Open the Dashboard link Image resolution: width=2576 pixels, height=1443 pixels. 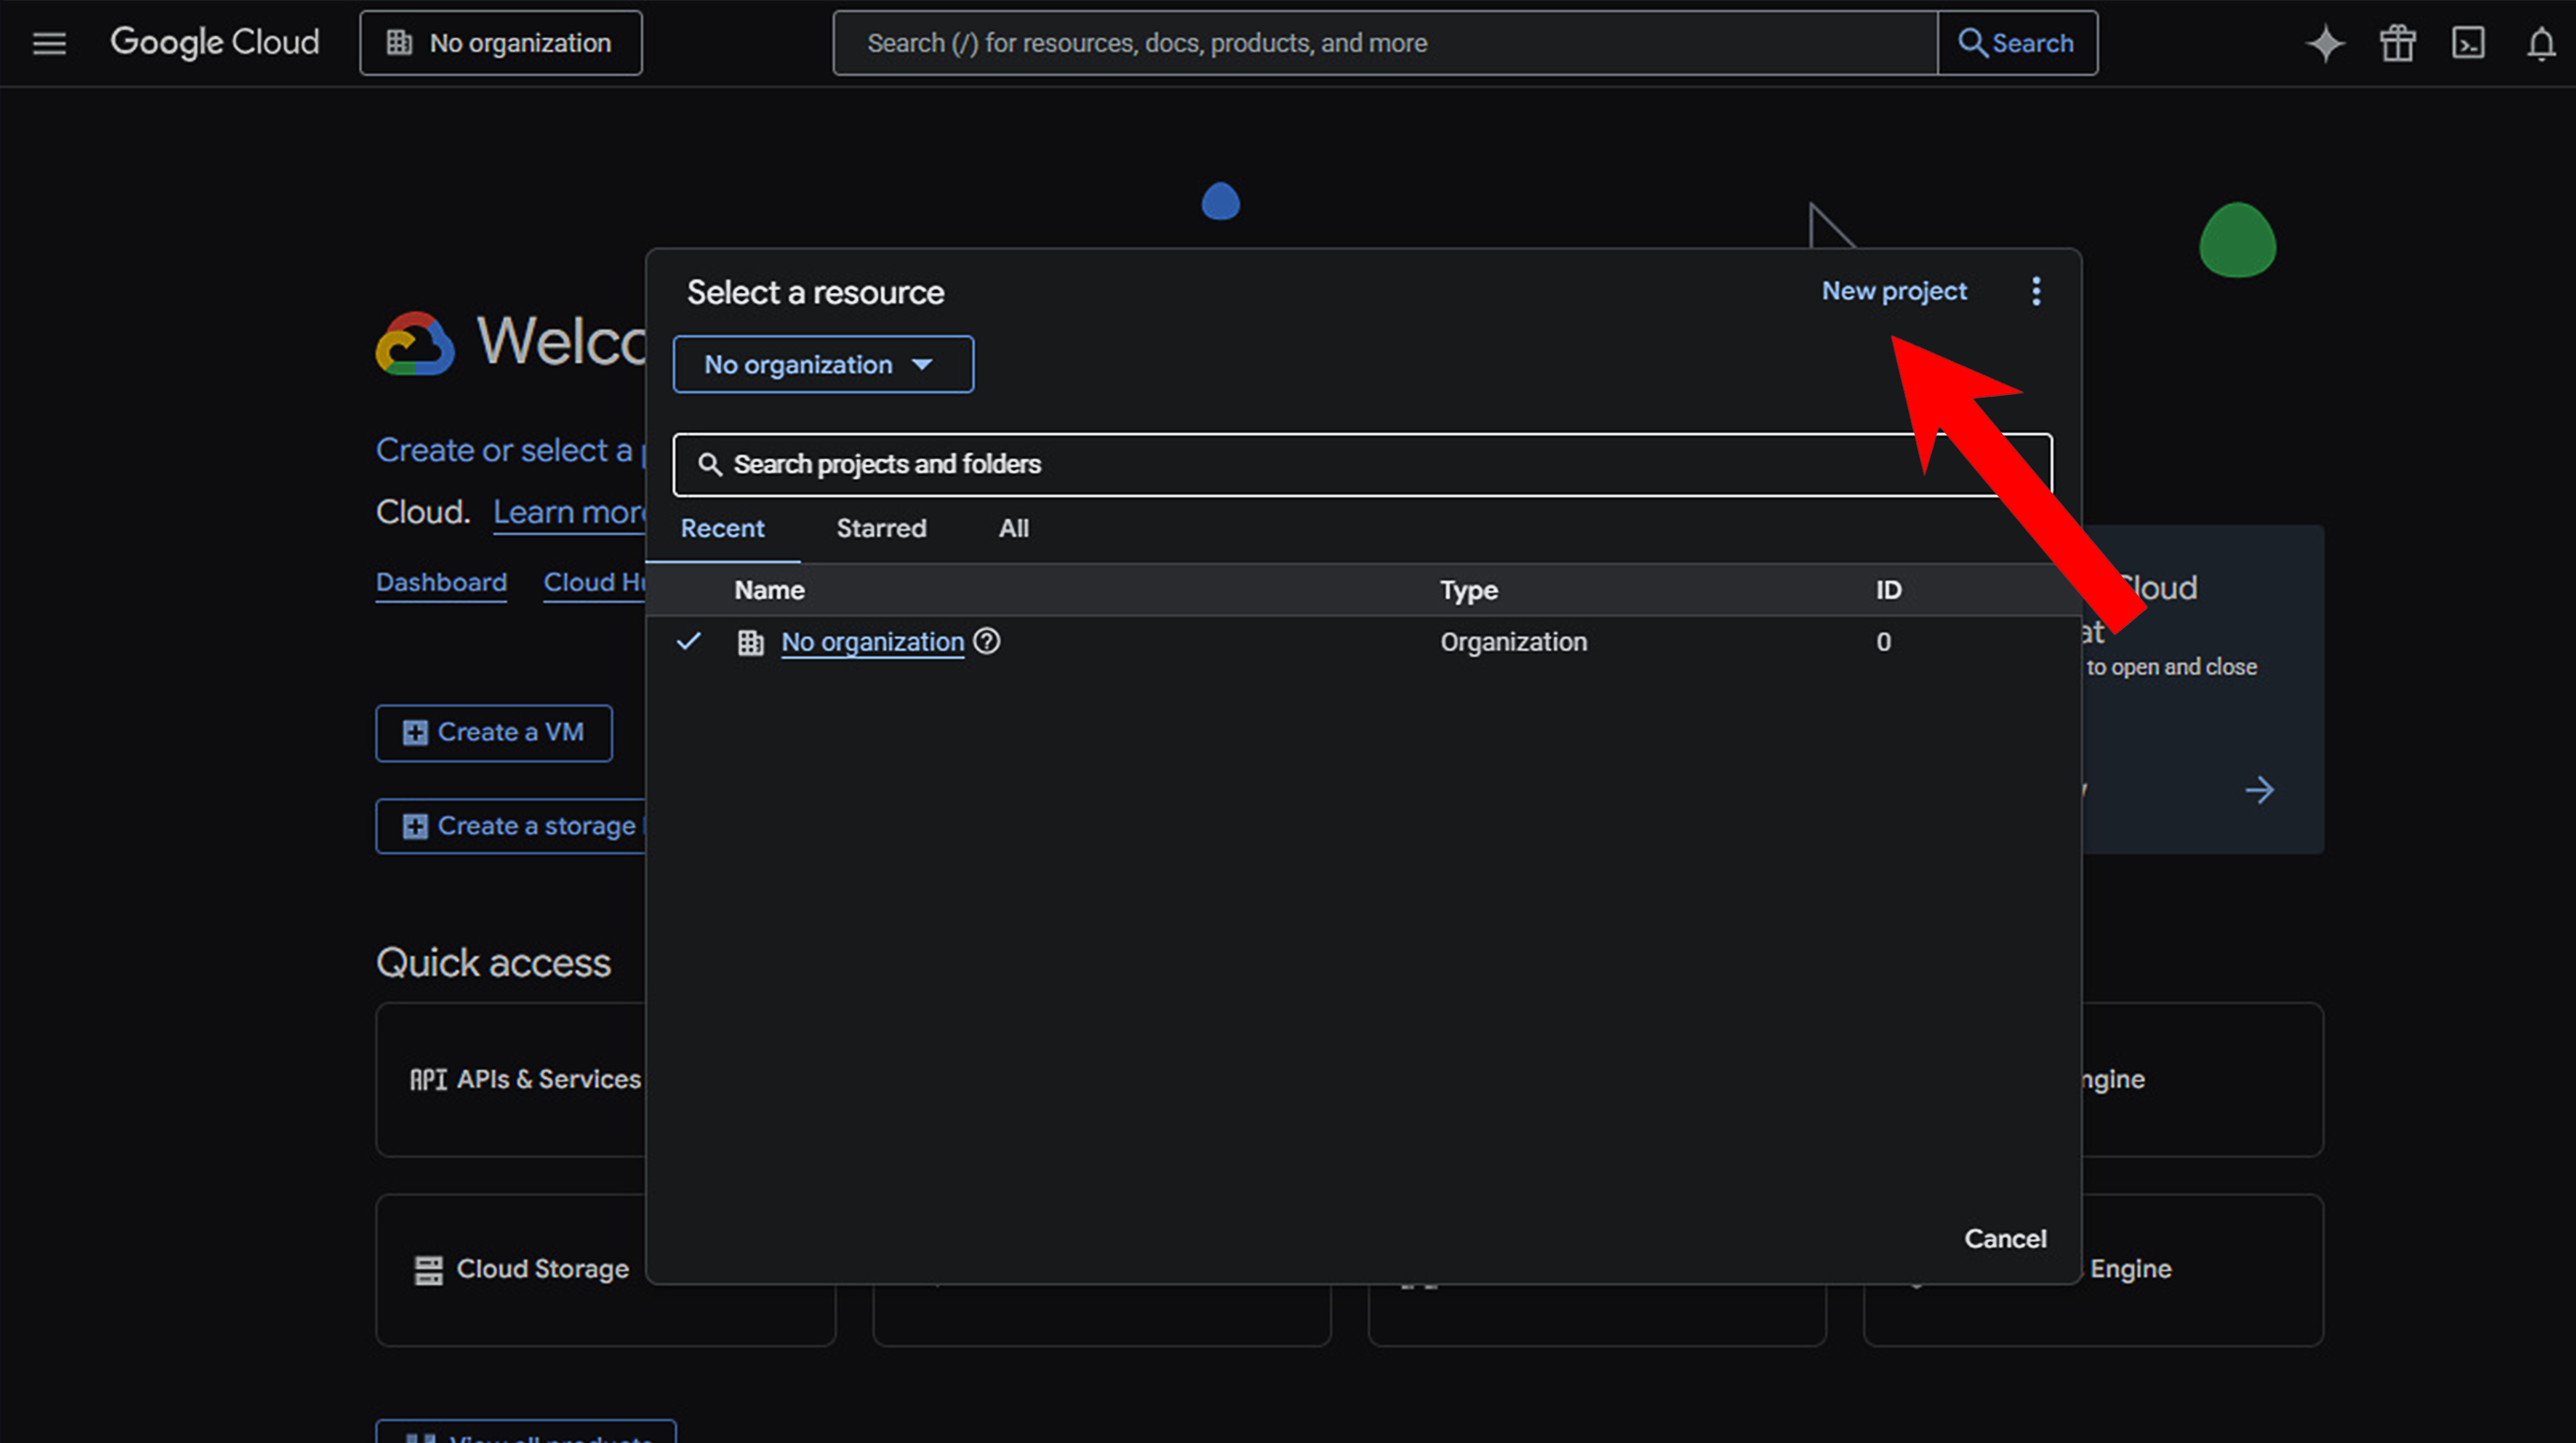(x=441, y=583)
